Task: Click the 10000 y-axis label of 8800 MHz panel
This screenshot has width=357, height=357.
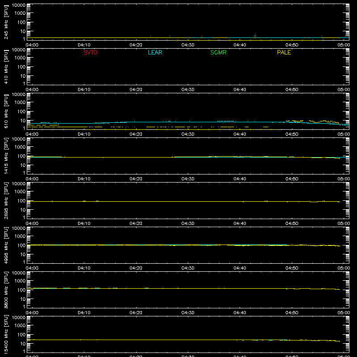Action: pos(19,273)
